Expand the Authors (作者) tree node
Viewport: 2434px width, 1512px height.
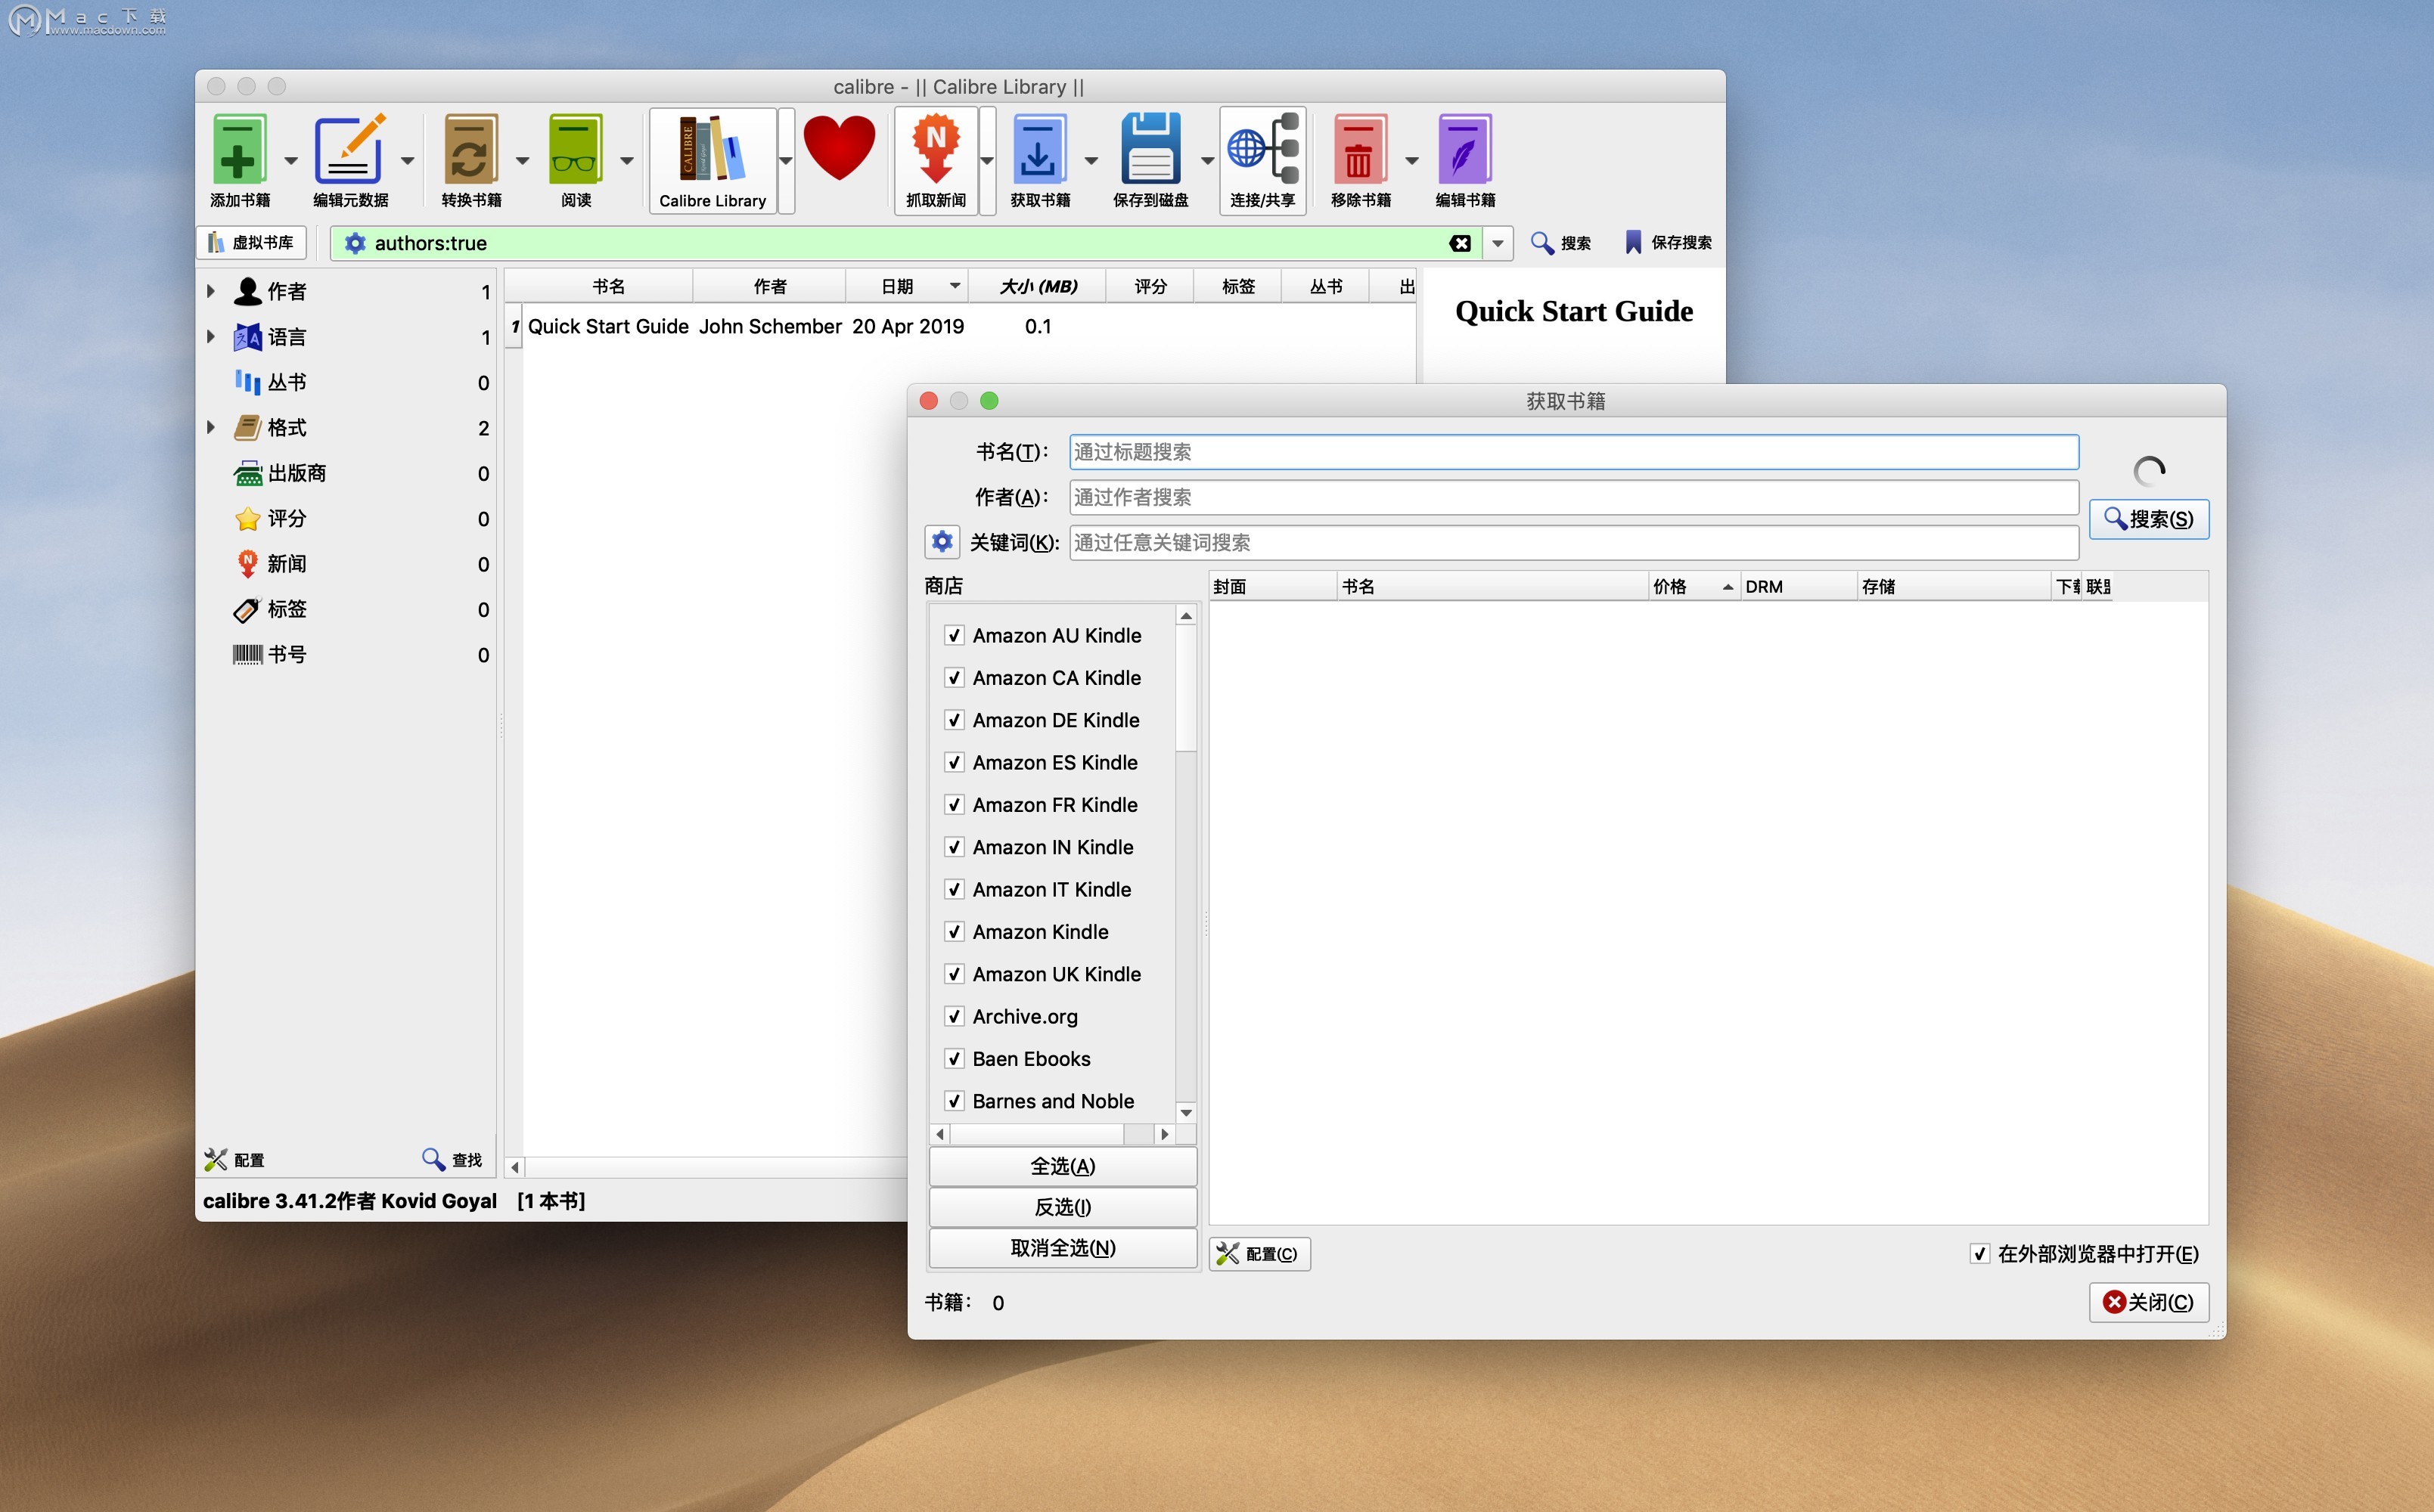(210, 291)
